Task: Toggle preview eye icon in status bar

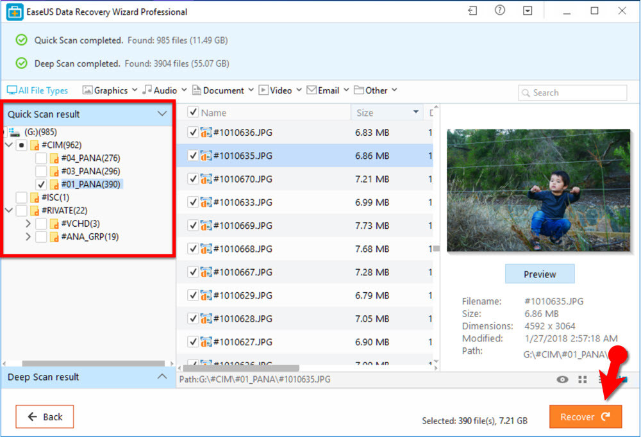Action: click(562, 379)
